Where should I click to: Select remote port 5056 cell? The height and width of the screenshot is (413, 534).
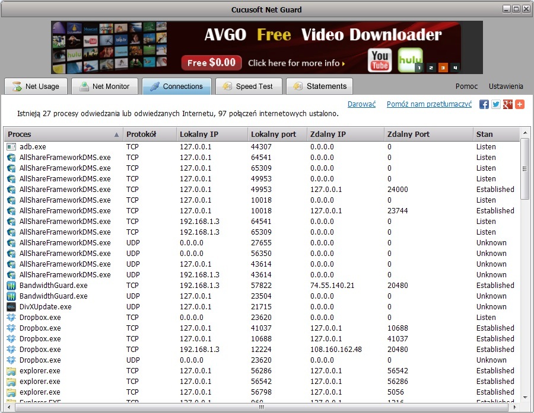pyautogui.click(x=395, y=392)
